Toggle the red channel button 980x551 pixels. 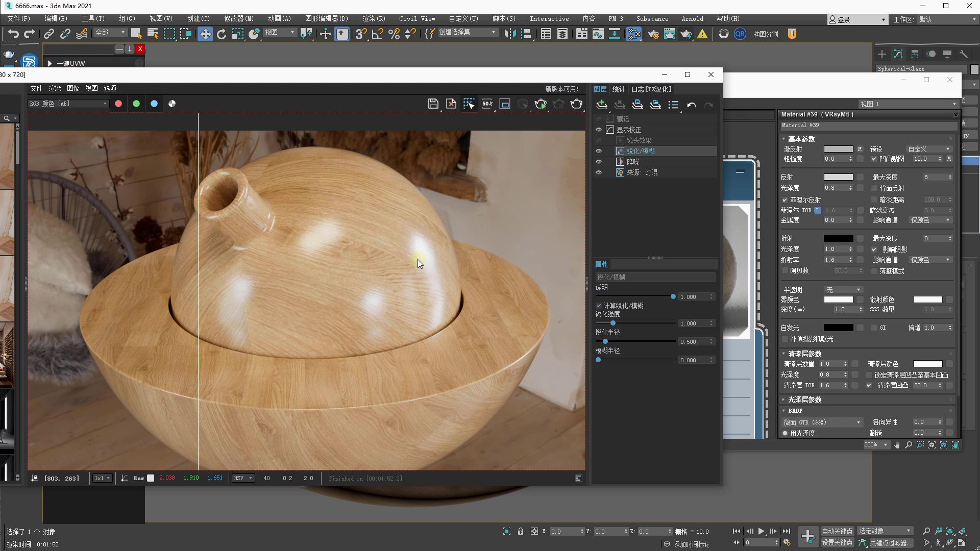coord(118,104)
